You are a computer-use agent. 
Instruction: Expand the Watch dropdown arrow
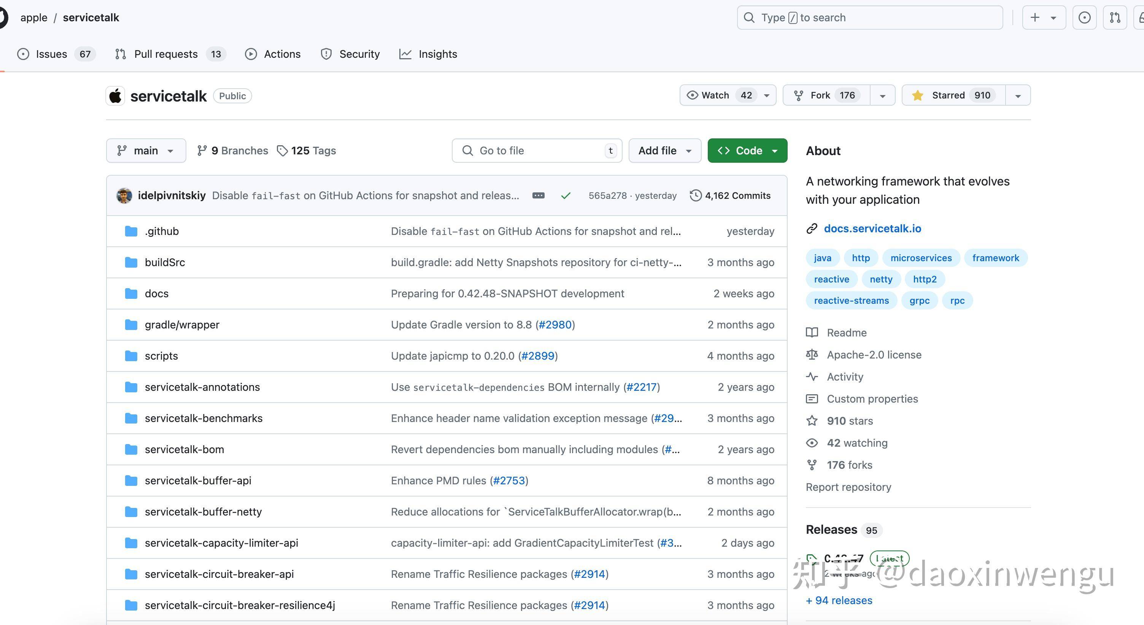pos(766,95)
